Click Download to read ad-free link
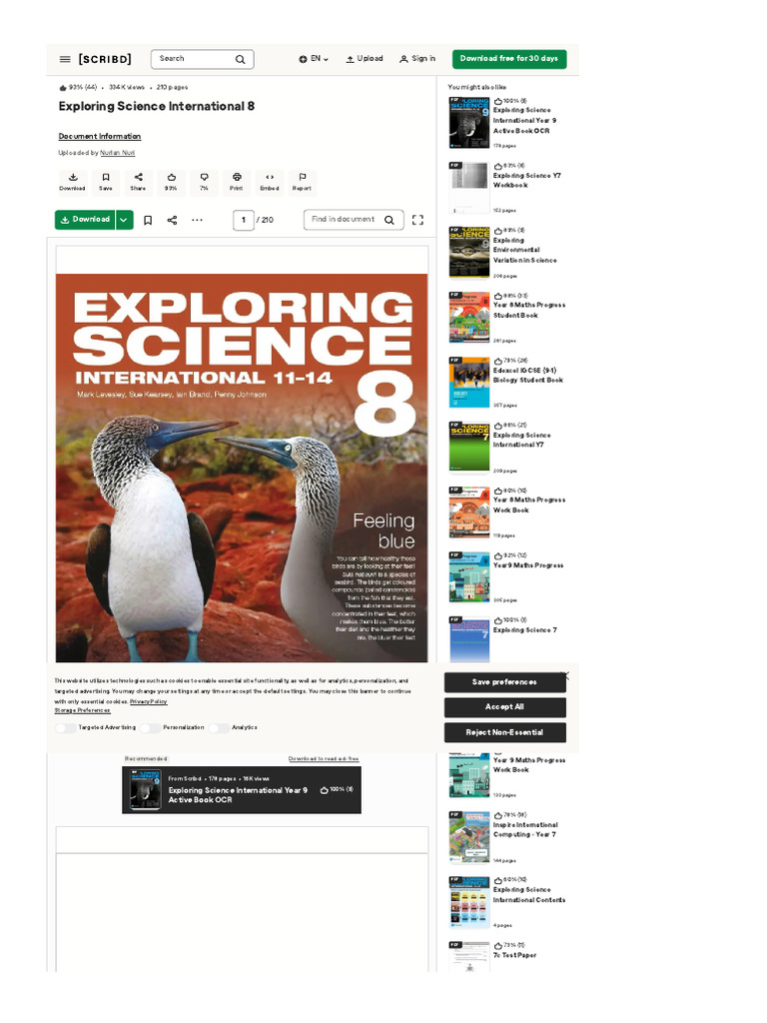767x1023 pixels. [324, 759]
